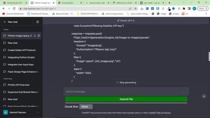
Task: Open Integrate User Input Keys chat
Action: pyautogui.click(x=21, y=65)
